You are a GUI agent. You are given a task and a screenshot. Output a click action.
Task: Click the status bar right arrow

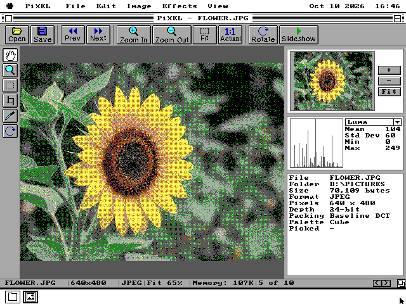(386, 283)
